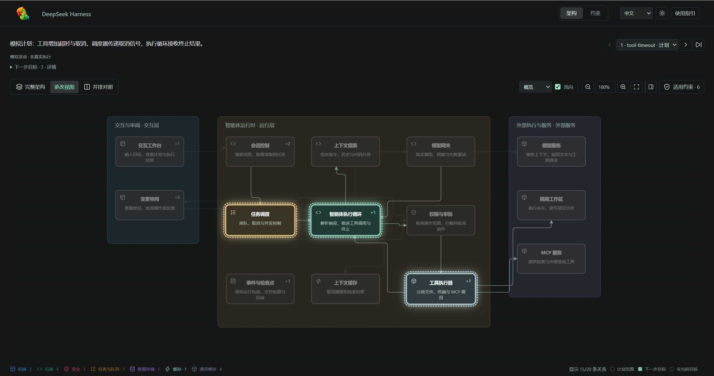Jump to last step with skip-end icon
The width and height of the screenshot is (714, 376).
tap(698, 45)
